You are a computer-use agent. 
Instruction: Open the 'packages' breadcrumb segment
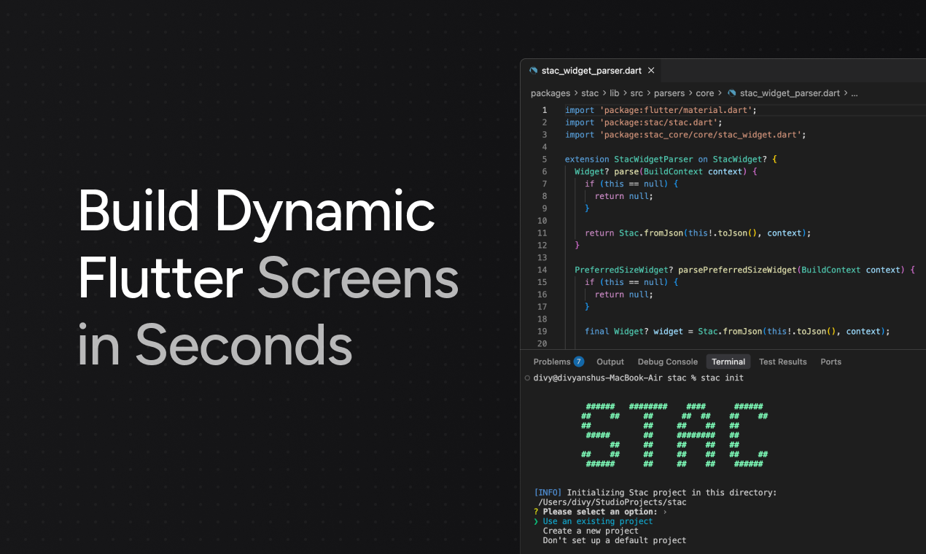click(x=550, y=93)
